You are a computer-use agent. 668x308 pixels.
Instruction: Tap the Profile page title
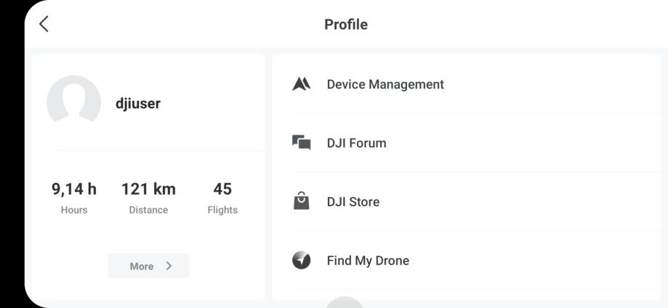(x=346, y=25)
